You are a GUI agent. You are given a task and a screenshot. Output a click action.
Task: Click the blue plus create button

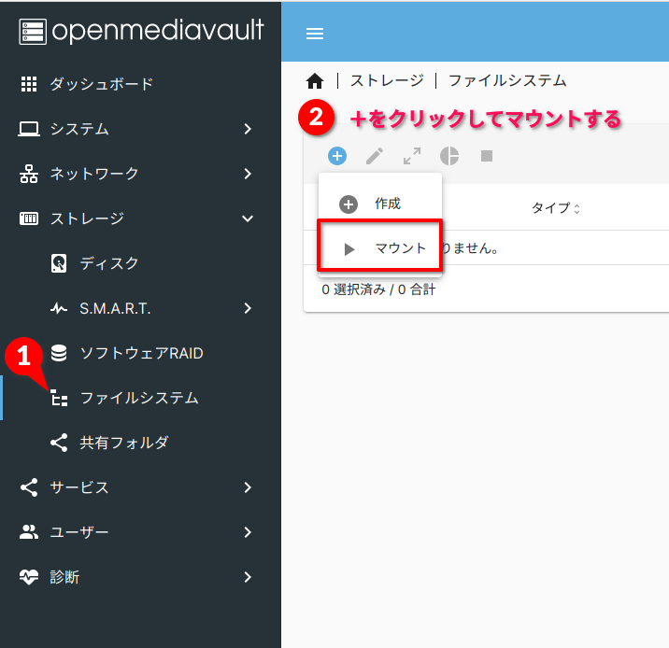click(337, 156)
